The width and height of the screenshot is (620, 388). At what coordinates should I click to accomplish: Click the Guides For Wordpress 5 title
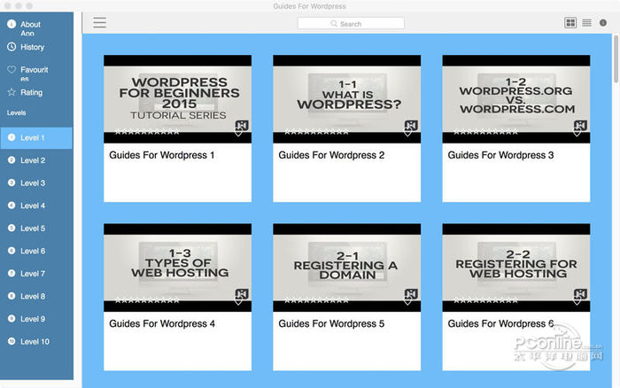tap(331, 323)
